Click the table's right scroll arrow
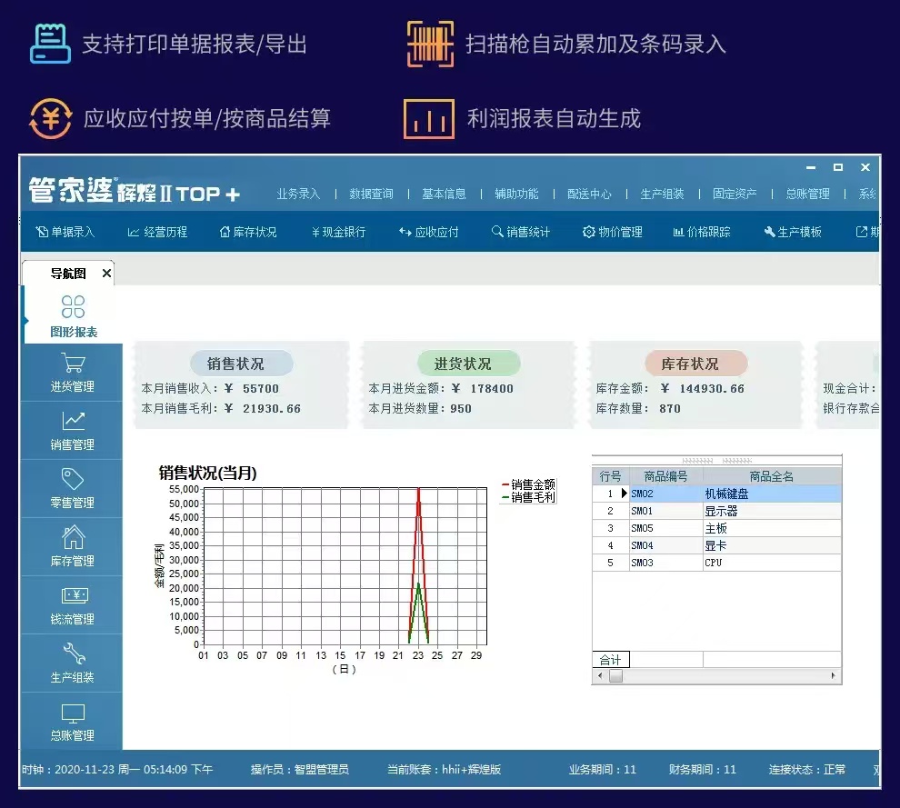 [x=834, y=676]
